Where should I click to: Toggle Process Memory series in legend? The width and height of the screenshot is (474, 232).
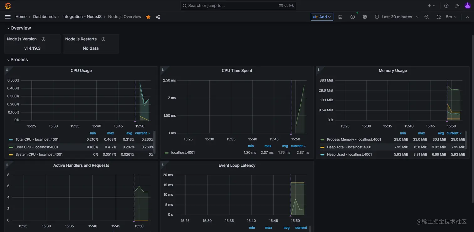click(354, 139)
